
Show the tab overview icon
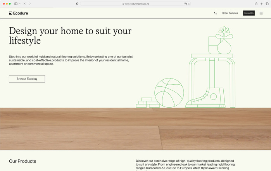(267, 3)
